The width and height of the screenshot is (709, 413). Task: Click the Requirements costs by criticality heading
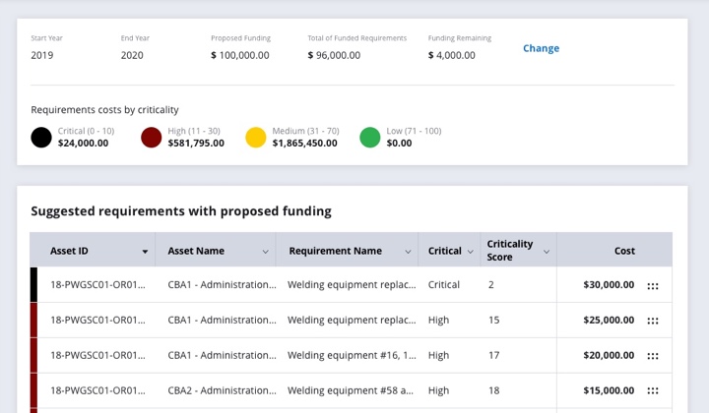[x=104, y=110]
